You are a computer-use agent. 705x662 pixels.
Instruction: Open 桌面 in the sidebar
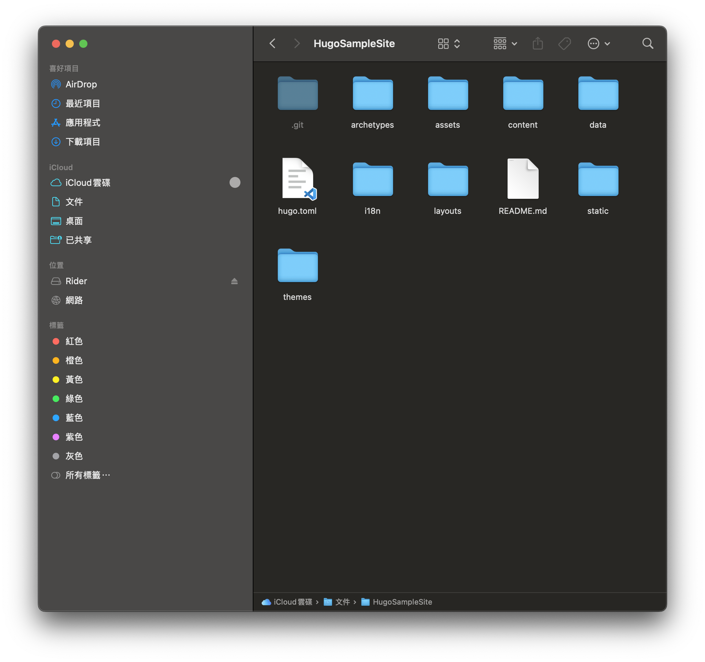coord(146,221)
